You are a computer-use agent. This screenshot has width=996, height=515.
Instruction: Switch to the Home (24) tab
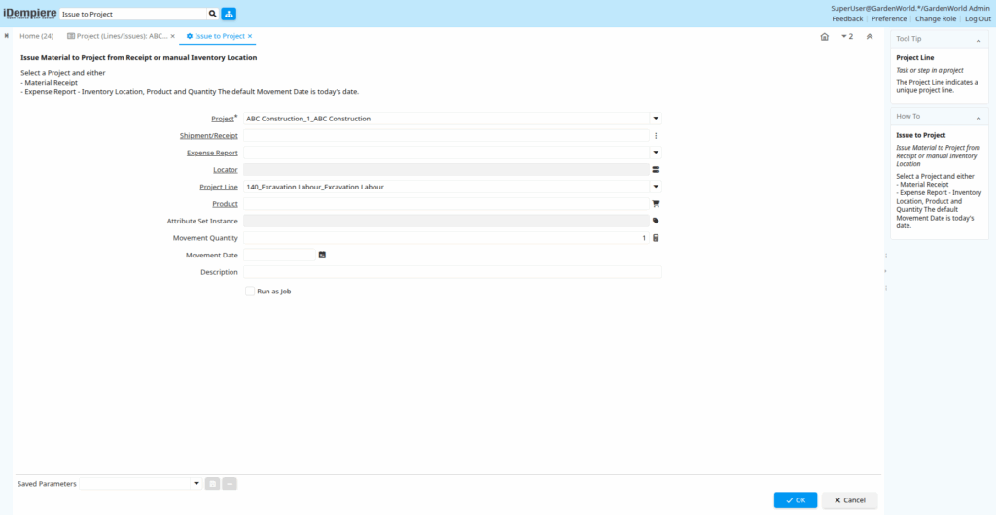click(36, 36)
